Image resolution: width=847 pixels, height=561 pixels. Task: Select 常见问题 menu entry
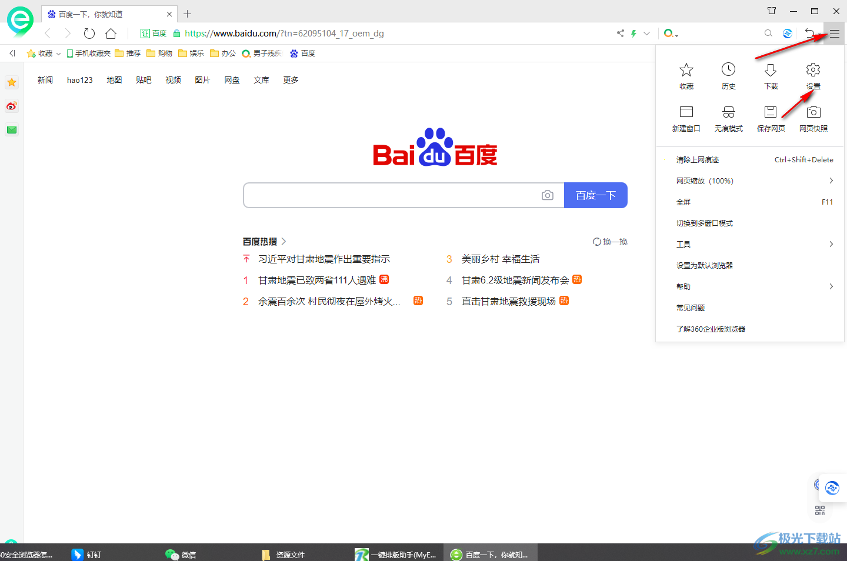click(x=750, y=308)
